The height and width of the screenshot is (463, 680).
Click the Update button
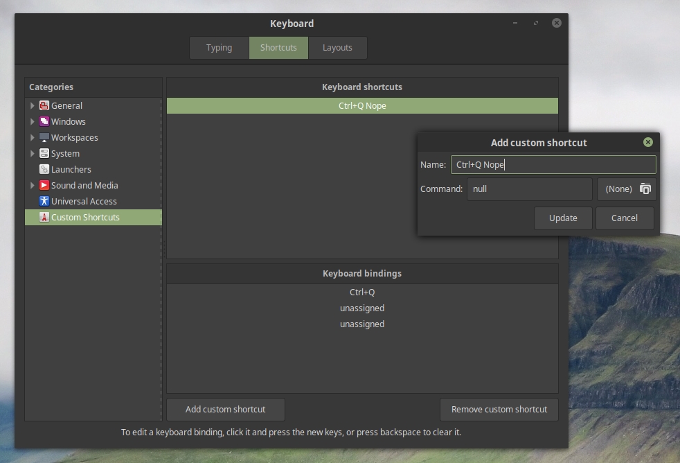(563, 218)
